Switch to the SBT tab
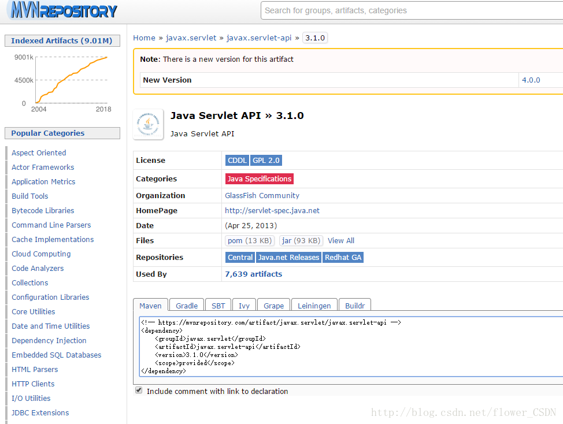The width and height of the screenshot is (563, 424). [218, 305]
